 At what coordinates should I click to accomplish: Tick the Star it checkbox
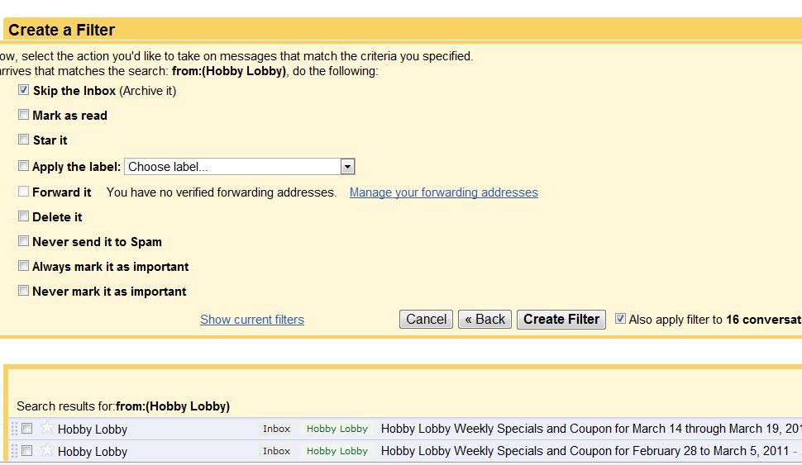pyautogui.click(x=23, y=140)
